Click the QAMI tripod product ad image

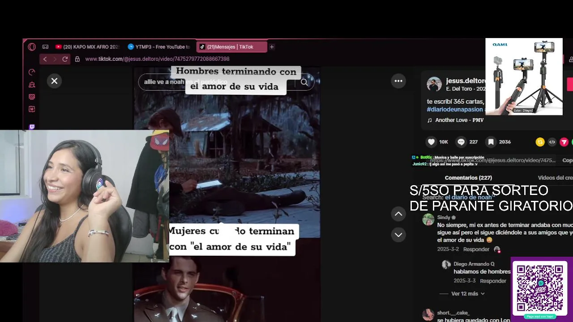(x=524, y=76)
